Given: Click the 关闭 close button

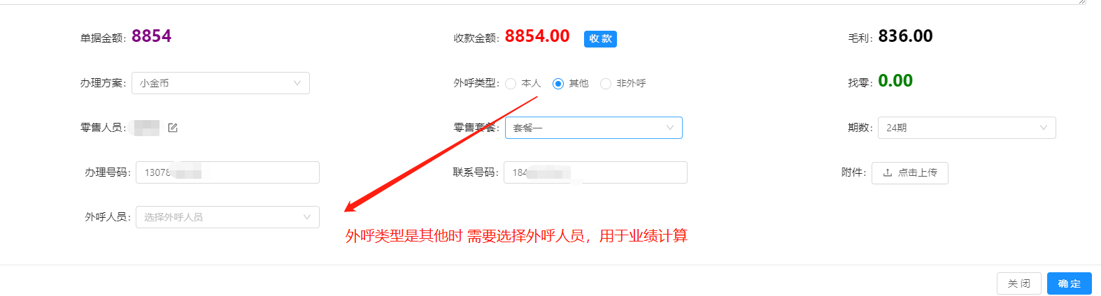Looking at the screenshot, I should pyautogui.click(x=1019, y=283).
